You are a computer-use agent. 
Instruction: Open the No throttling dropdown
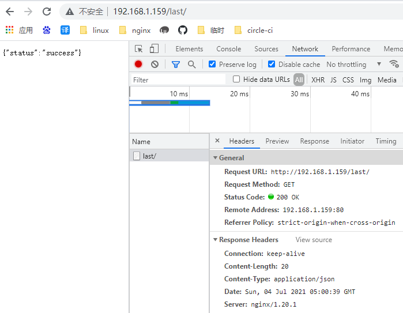pos(353,65)
